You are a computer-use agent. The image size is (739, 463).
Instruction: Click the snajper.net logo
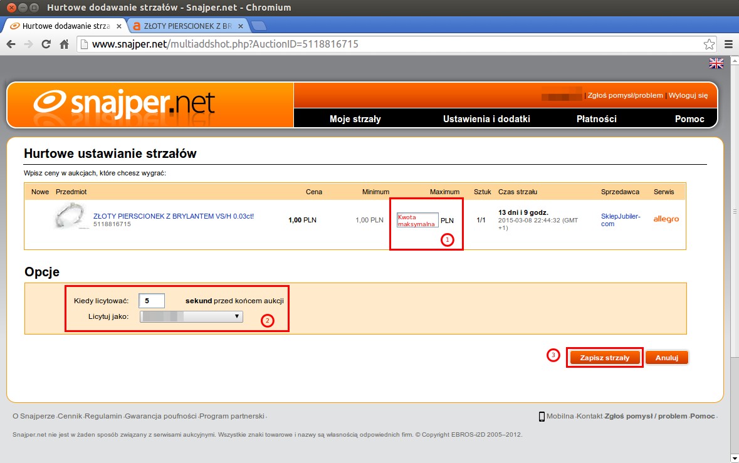click(124, 103)
